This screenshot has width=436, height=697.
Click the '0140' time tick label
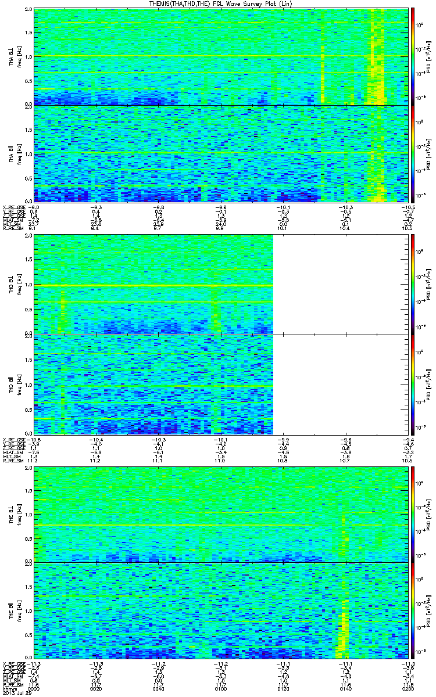[x=346, y=689]
